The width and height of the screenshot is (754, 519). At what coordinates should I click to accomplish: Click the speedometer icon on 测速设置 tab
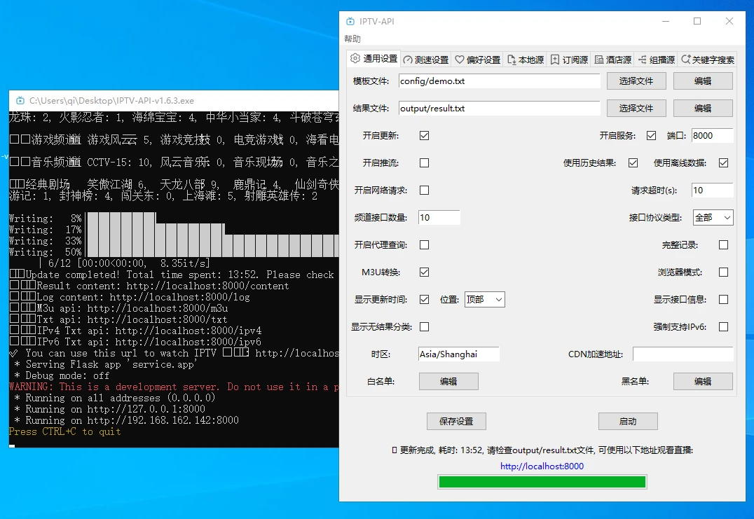tap(408, 60)
